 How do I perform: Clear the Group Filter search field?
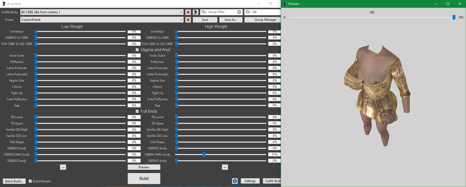pos(239,12)
